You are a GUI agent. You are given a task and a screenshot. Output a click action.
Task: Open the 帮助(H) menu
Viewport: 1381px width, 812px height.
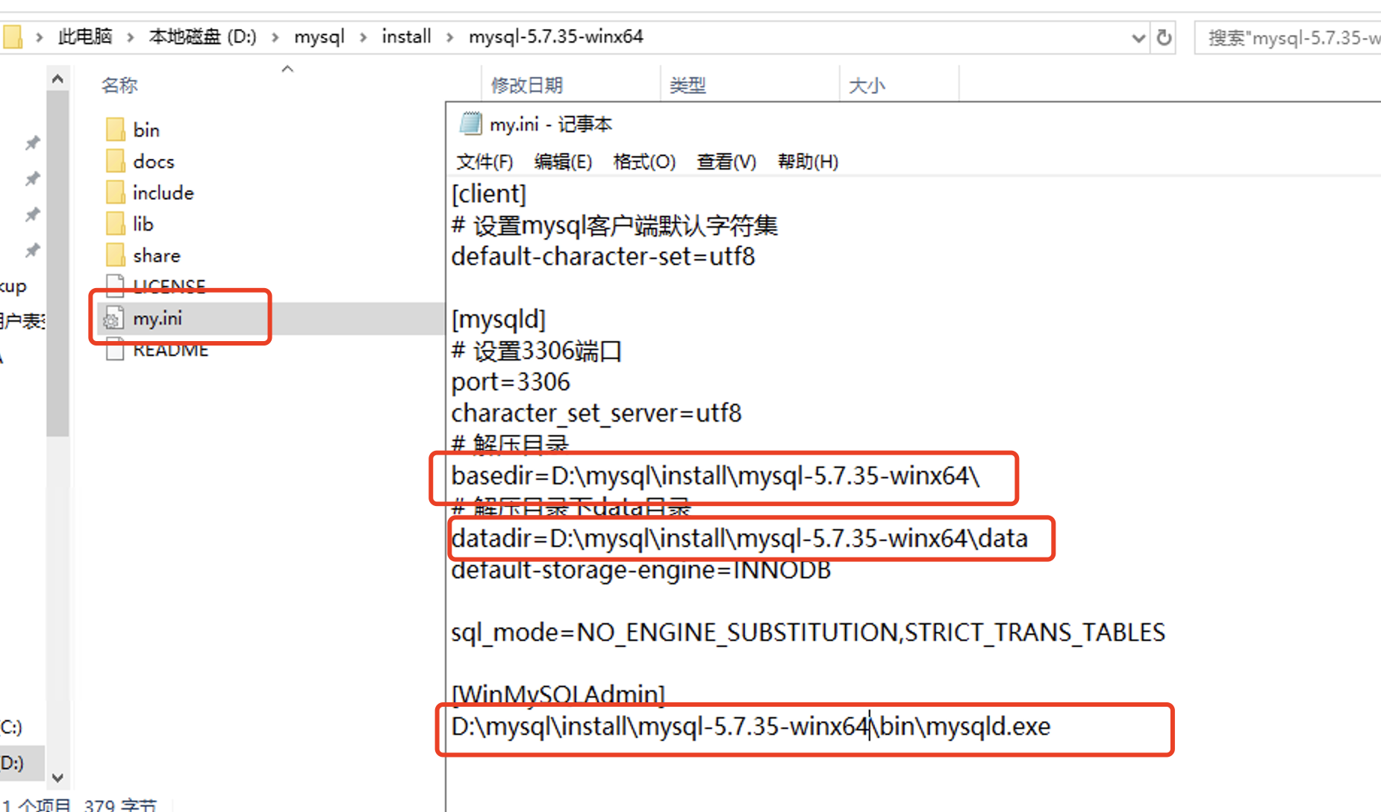pyautogui.click(x=808, y=162)
